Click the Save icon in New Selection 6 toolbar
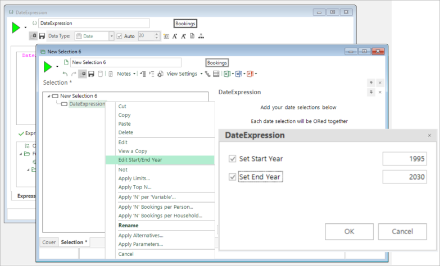 pyautogui.click(x=91, y=74)
